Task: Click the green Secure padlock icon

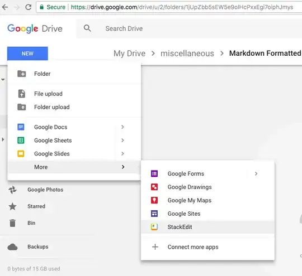Action: (x=41, y=7)
